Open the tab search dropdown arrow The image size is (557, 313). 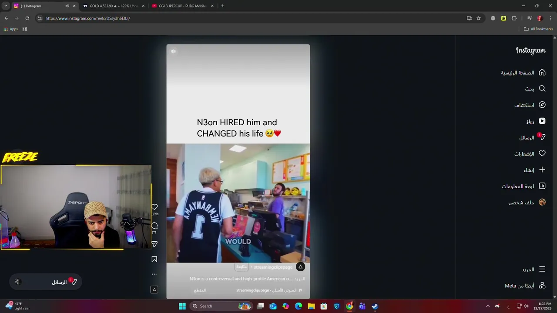pyautogui.click(x=6, y=6)
